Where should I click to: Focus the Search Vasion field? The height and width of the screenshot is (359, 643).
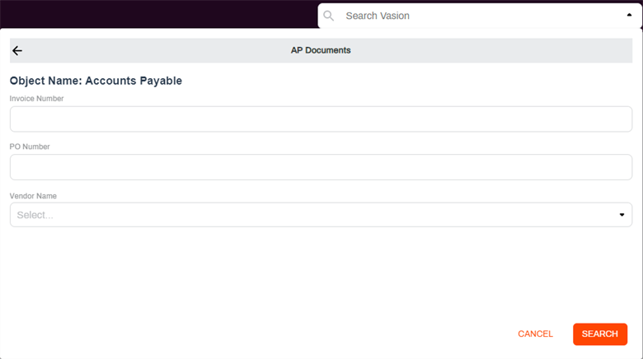click(x=480, y=16)
